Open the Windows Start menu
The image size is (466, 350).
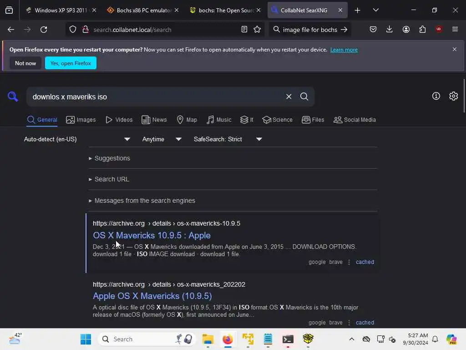86,339
